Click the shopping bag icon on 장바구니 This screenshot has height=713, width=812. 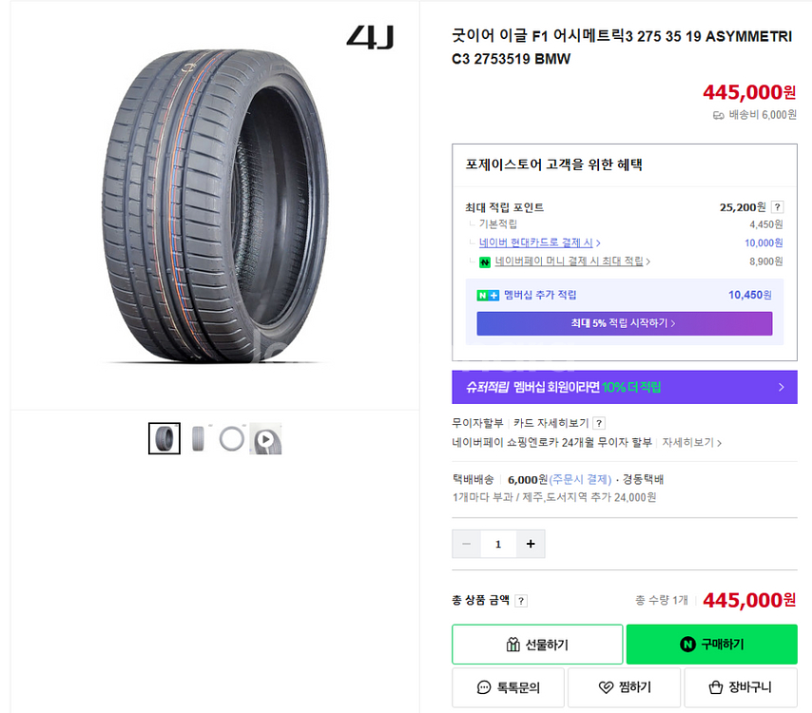(x=719, y=687)
